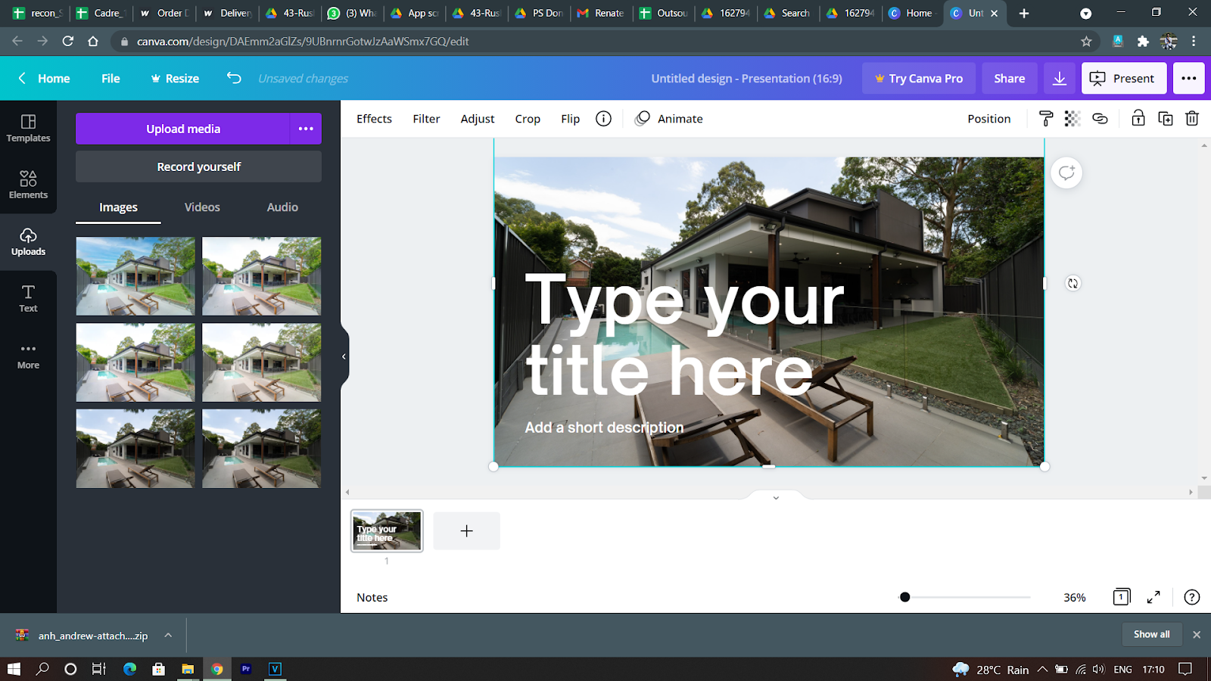Open more options next to Upload media
Screen dimensions: 1211x681
(306, 128)
